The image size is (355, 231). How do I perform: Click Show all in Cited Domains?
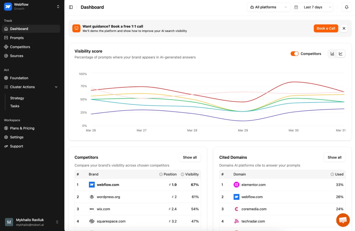point(334,157)
